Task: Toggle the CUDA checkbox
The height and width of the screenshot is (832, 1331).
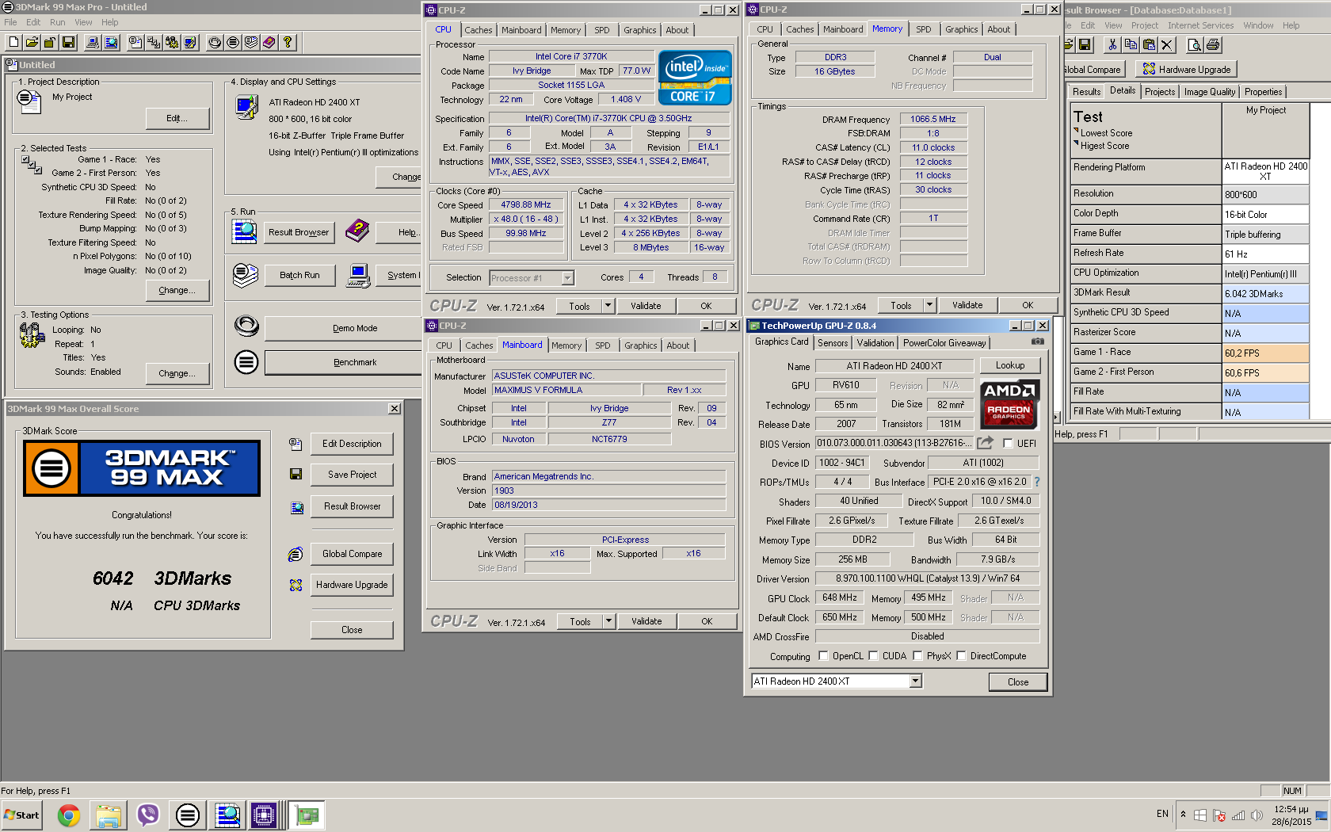Action: click(873, 655)
